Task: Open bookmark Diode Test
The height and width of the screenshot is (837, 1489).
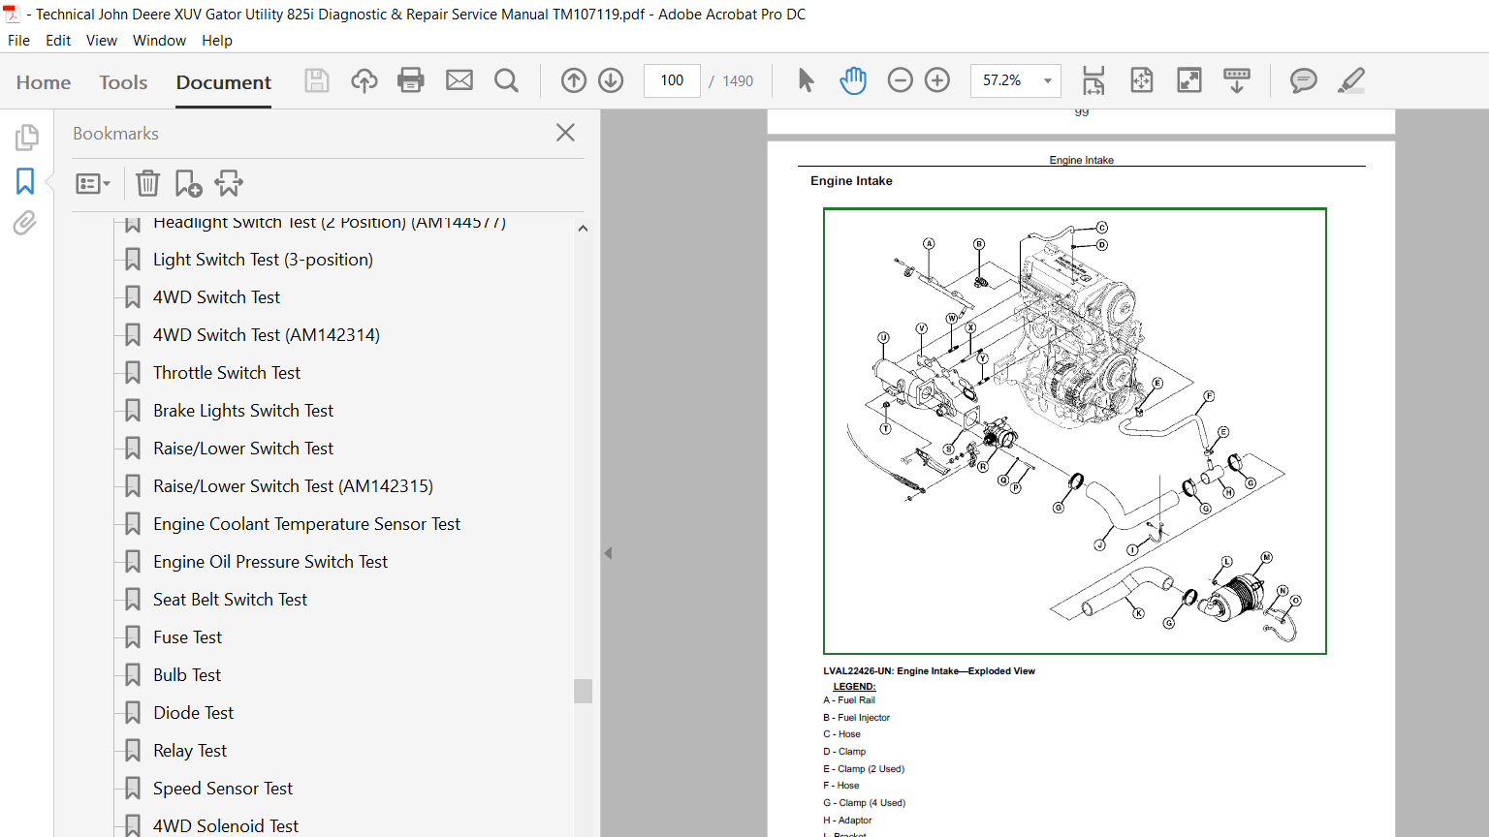Action: (x=193, y=713)
